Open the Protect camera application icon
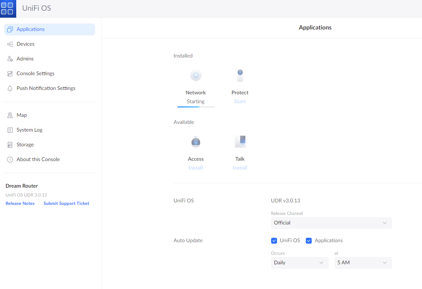 pos(240,76)
